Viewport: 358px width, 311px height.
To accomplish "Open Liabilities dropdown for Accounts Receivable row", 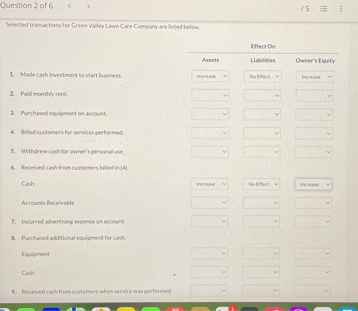I will pyautogui.click(x=261, y=203).
